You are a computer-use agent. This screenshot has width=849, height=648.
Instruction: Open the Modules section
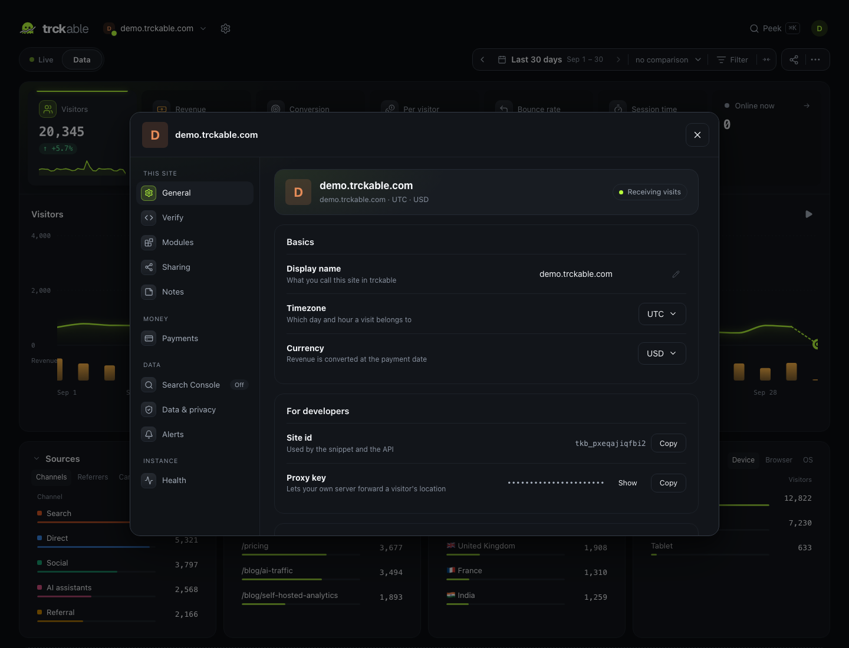[195, 243]
